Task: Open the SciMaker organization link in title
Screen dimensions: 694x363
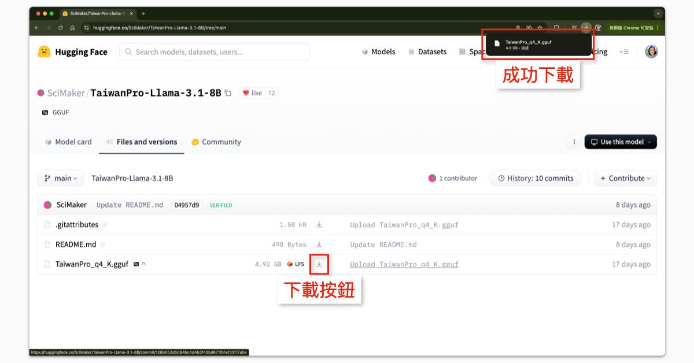Action: point(65,92)
